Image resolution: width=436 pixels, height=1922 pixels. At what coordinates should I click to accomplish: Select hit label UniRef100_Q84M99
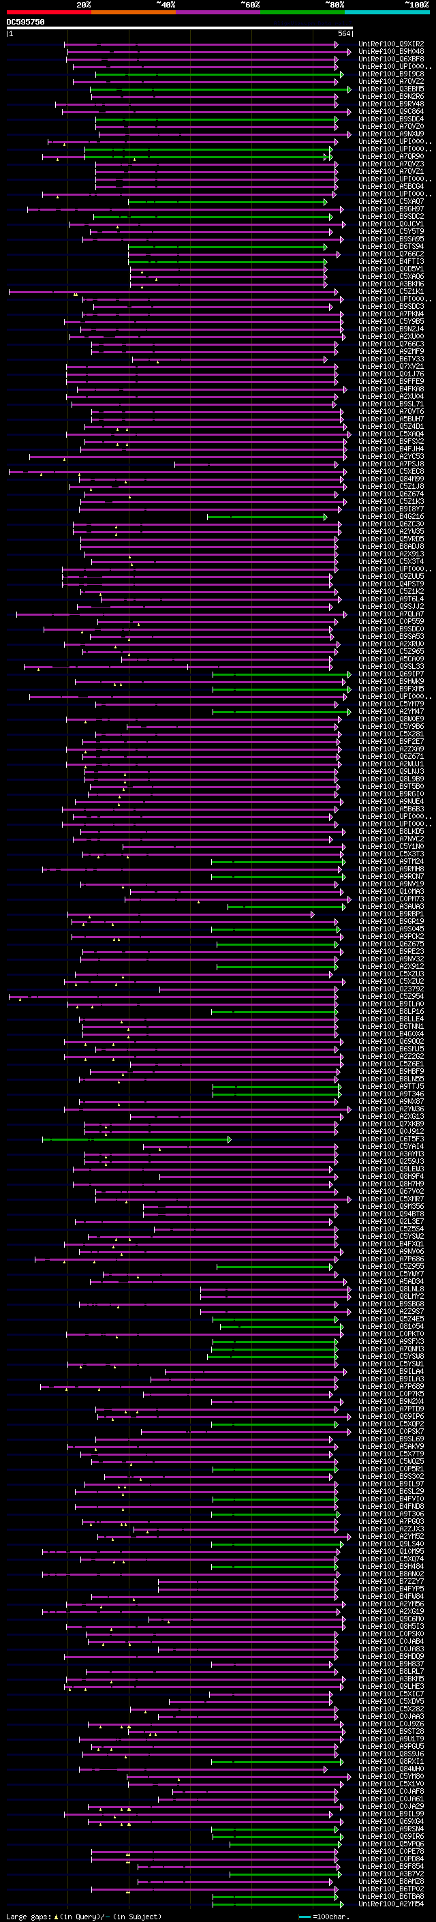(391, 479)
